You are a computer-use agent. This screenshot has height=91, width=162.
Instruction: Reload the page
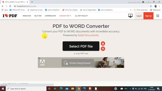tap(10, 6)
